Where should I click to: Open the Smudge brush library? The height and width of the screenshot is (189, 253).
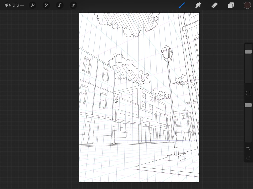click(x=198, y=5)
